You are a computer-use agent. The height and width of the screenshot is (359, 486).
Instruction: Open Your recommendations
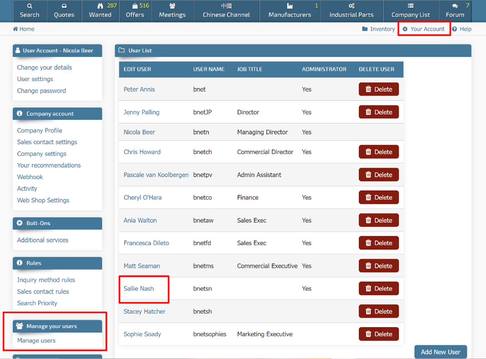pos(49,165)
